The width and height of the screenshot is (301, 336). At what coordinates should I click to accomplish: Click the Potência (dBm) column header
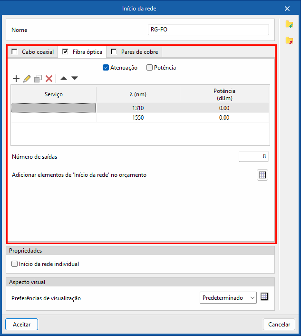224,94
